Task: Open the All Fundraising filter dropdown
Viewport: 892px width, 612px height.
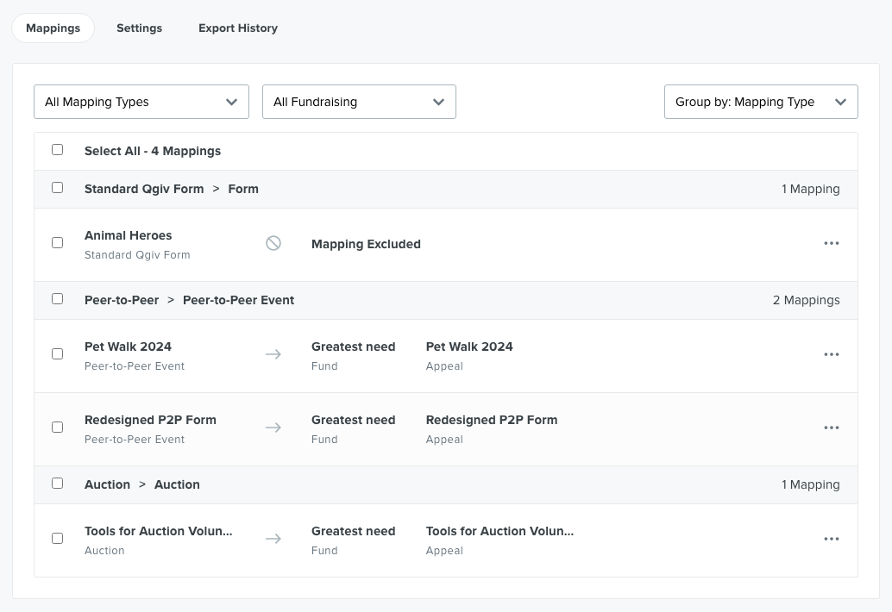Action: (x=359, y=102)
